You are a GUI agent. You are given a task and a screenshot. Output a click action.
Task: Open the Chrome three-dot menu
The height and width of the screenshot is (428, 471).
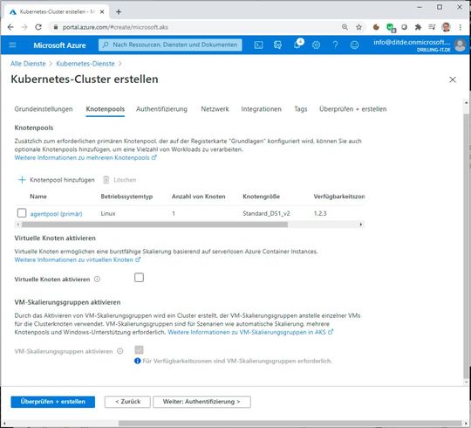point(461,27)
